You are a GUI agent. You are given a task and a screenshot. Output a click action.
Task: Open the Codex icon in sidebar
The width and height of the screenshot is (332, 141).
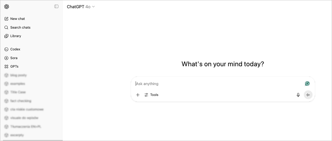tap(6, 49)
